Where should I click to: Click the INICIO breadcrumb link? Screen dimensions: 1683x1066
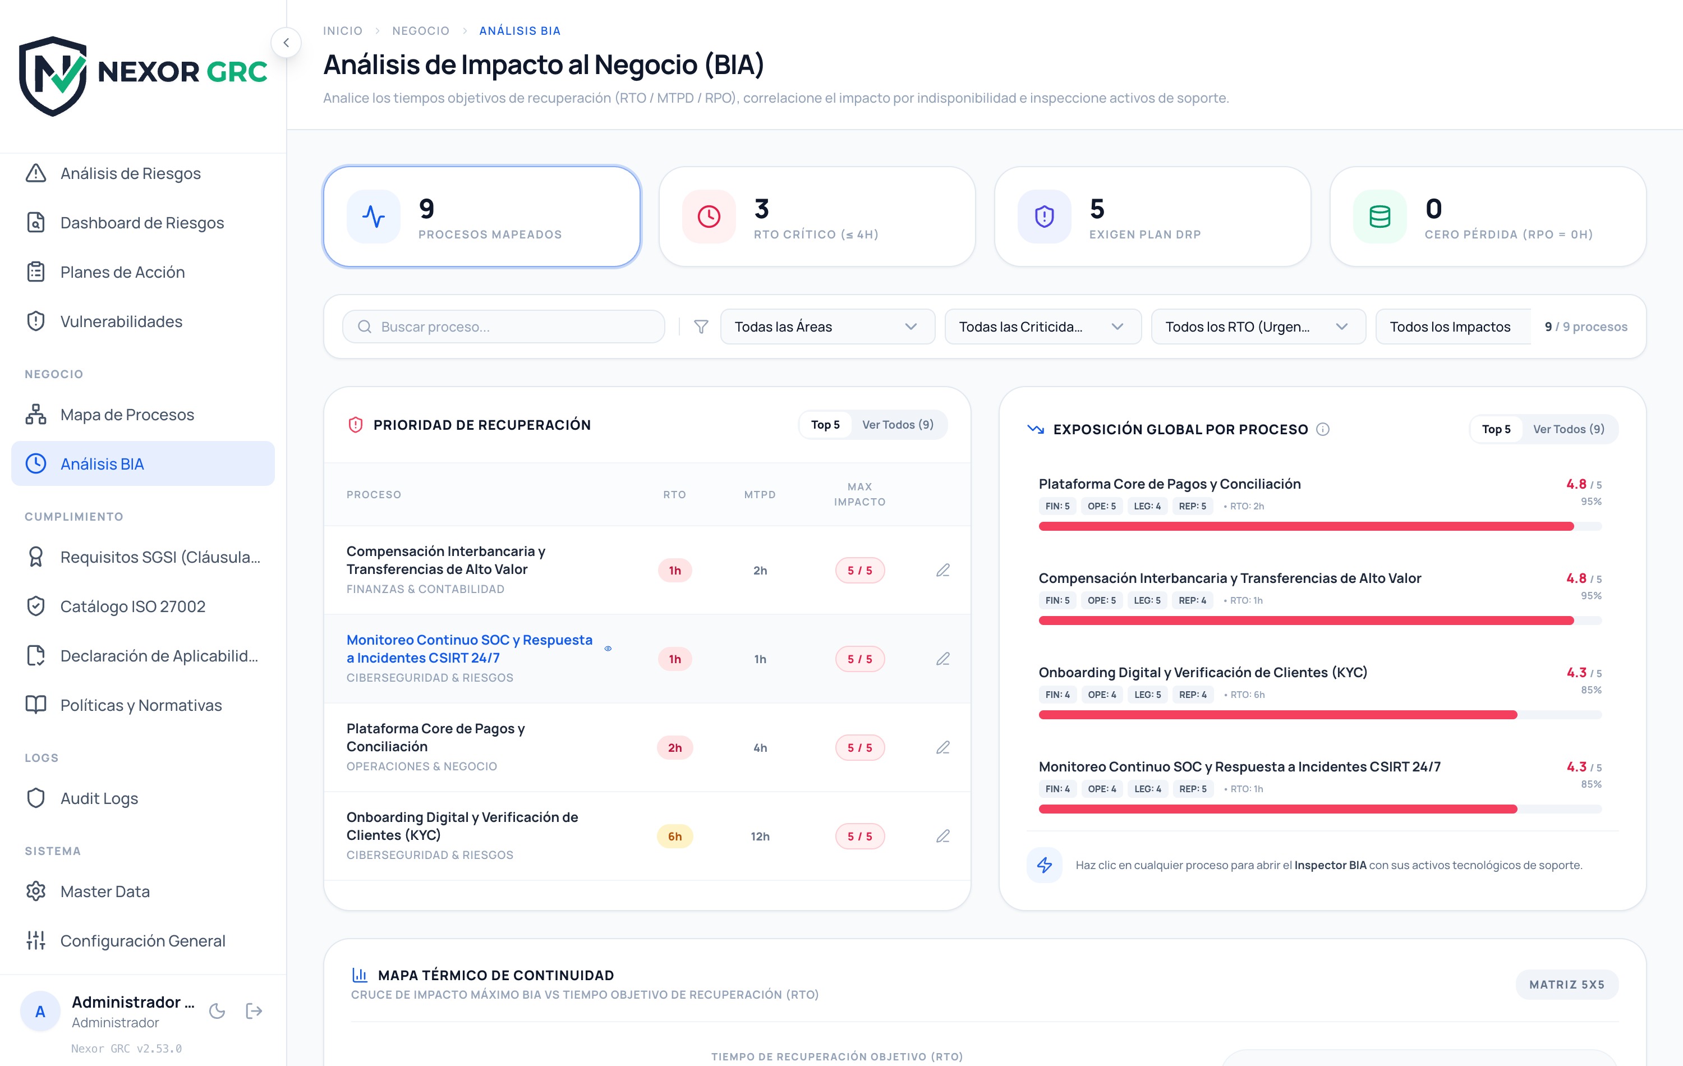pyautogui.click(x=342, y=31)
